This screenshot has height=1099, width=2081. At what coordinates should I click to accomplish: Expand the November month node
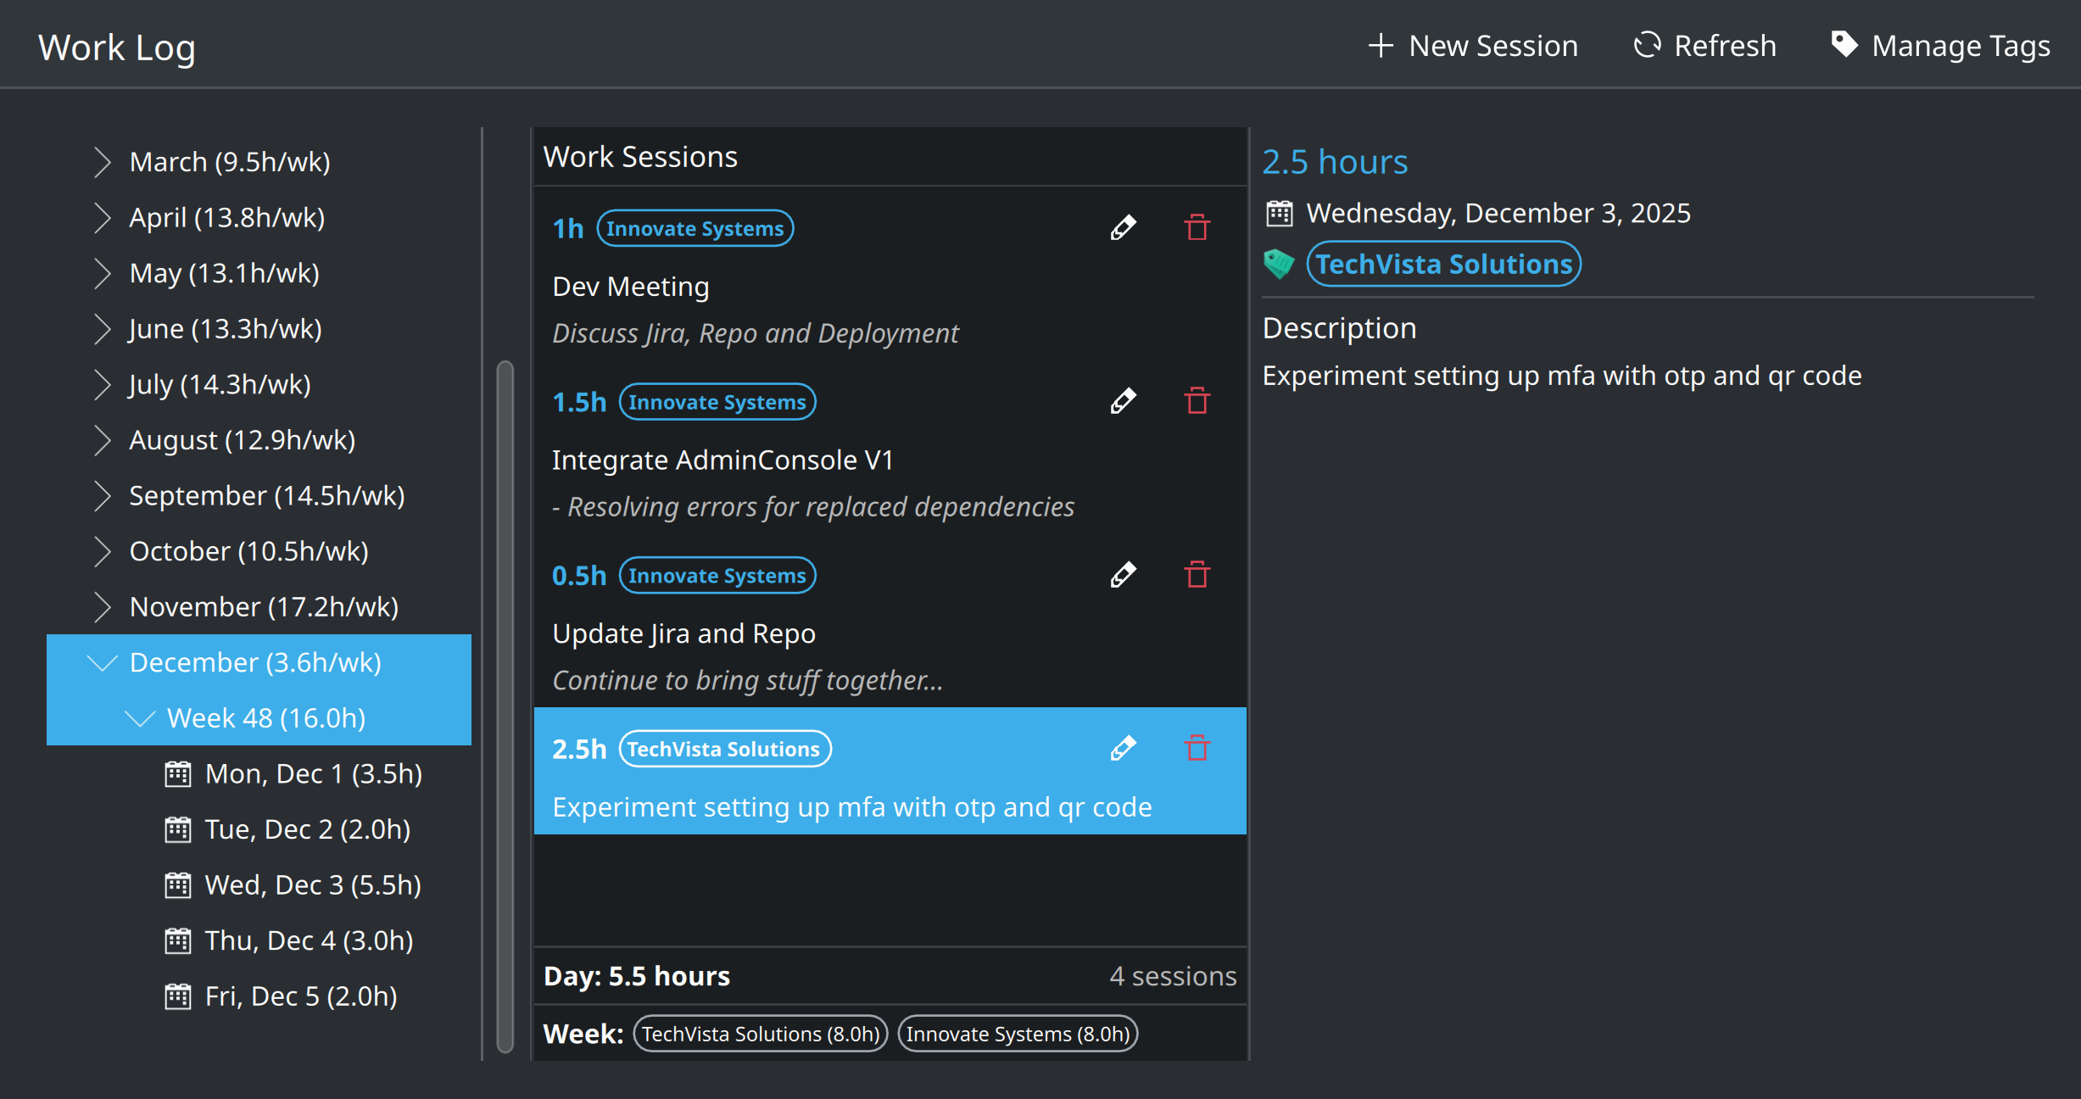(102, 606)
